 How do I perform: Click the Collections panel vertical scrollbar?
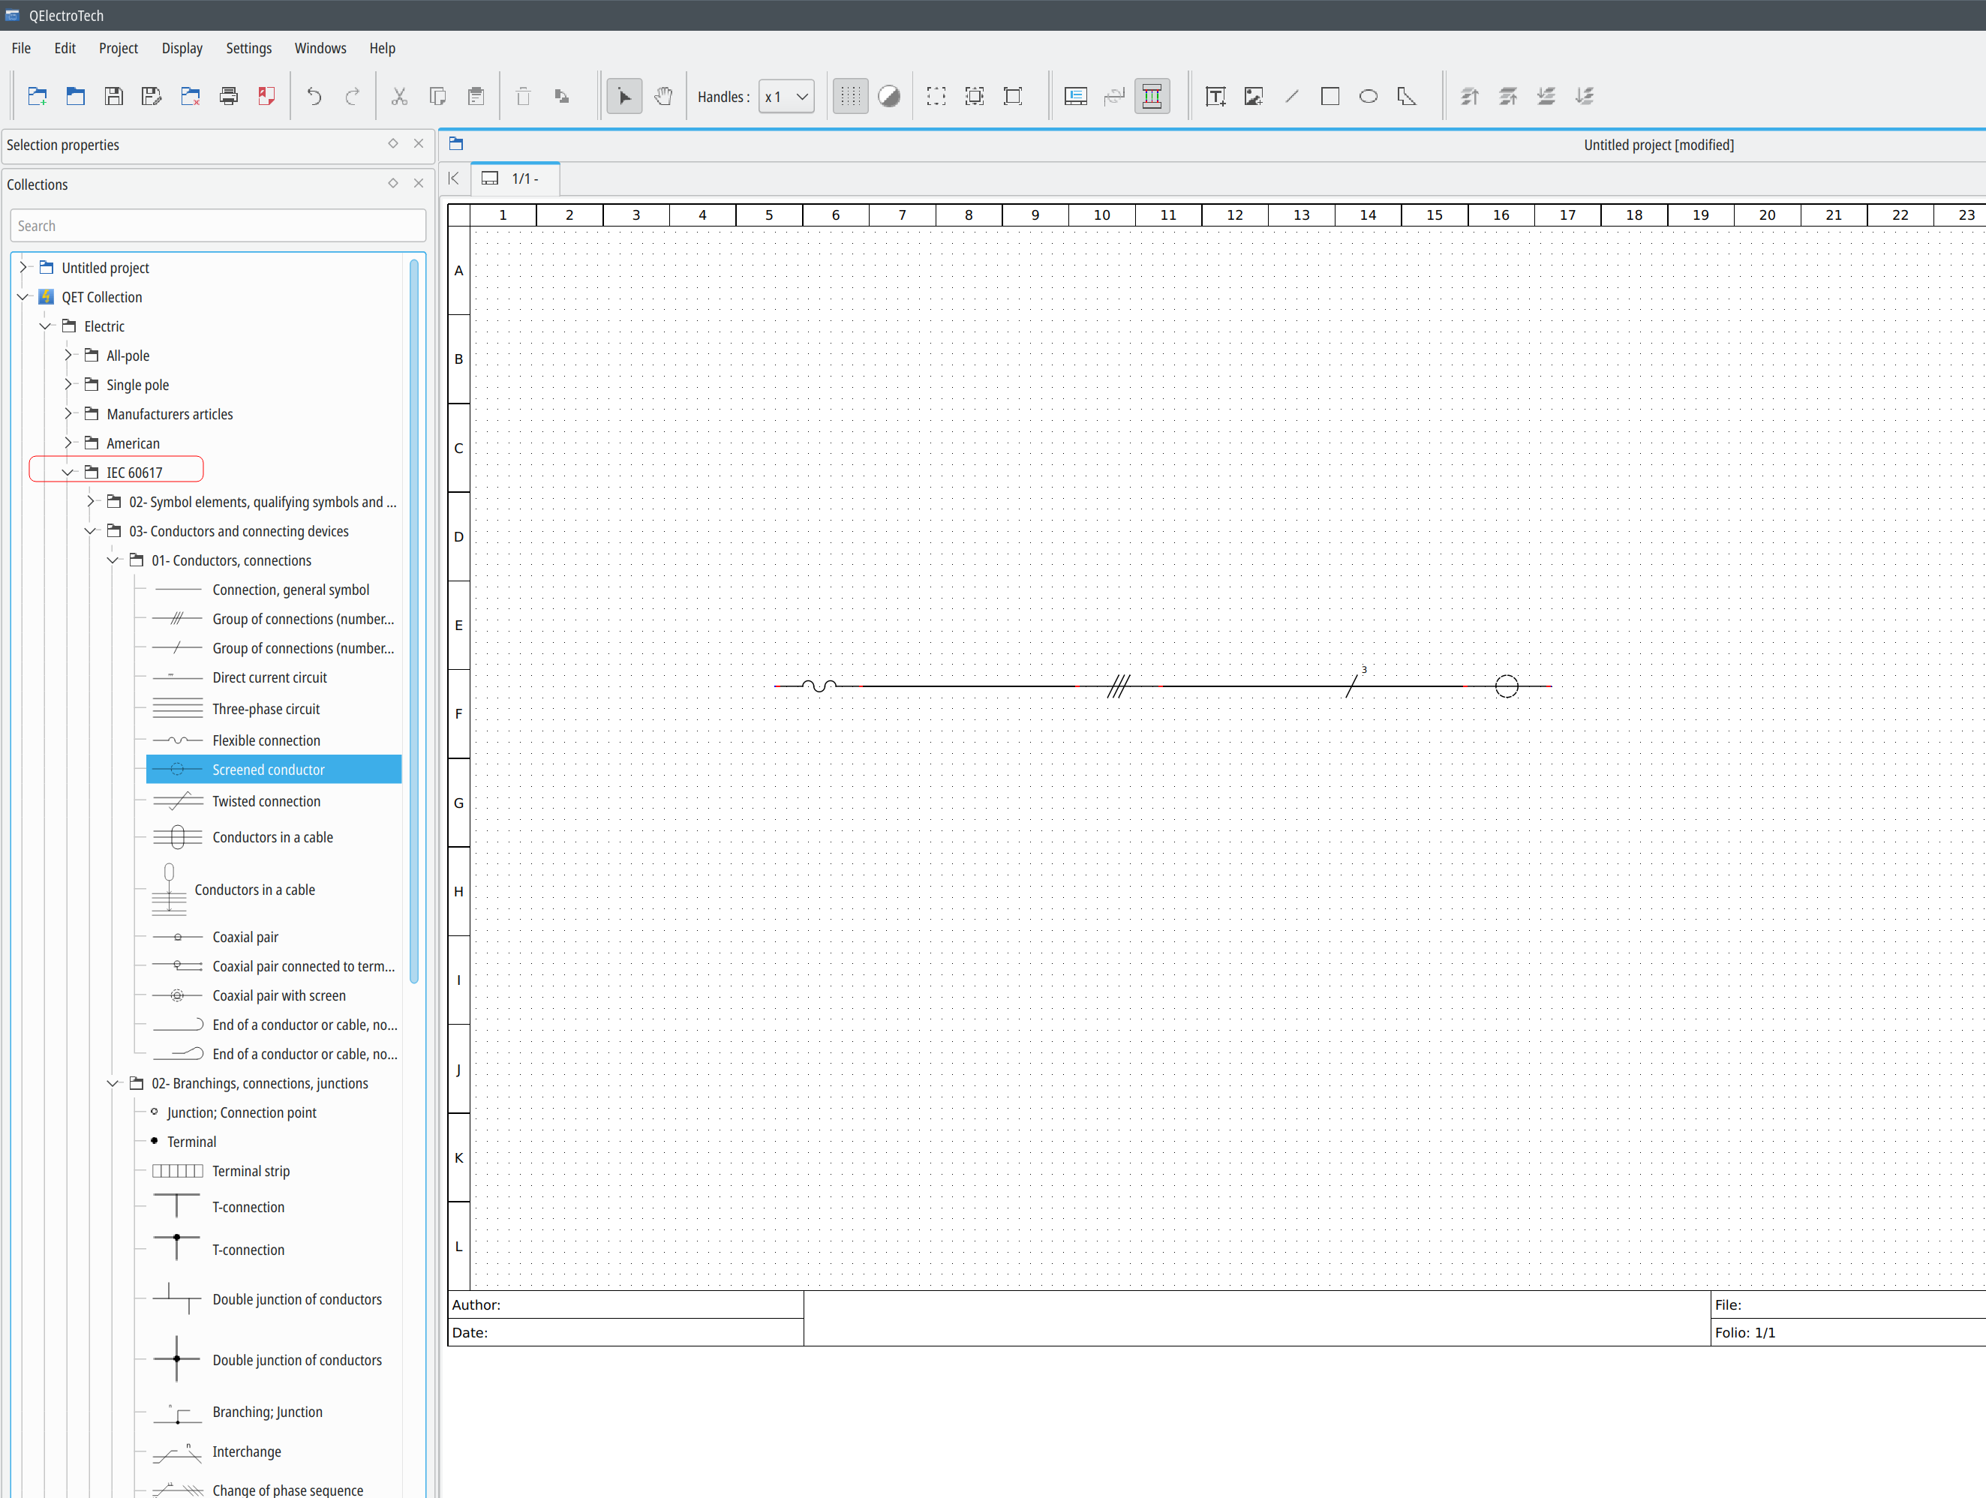414,621
